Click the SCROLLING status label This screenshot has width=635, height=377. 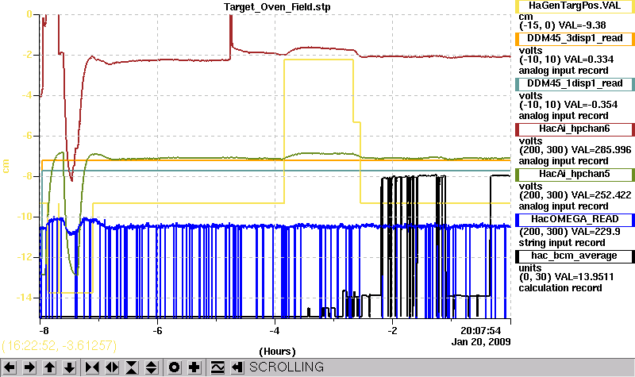coord(287,367)
